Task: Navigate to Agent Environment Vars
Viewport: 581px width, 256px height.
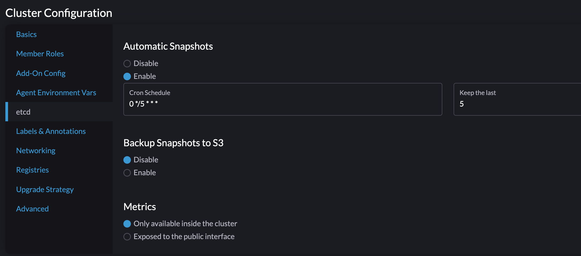Action: [x=56, y=92]
